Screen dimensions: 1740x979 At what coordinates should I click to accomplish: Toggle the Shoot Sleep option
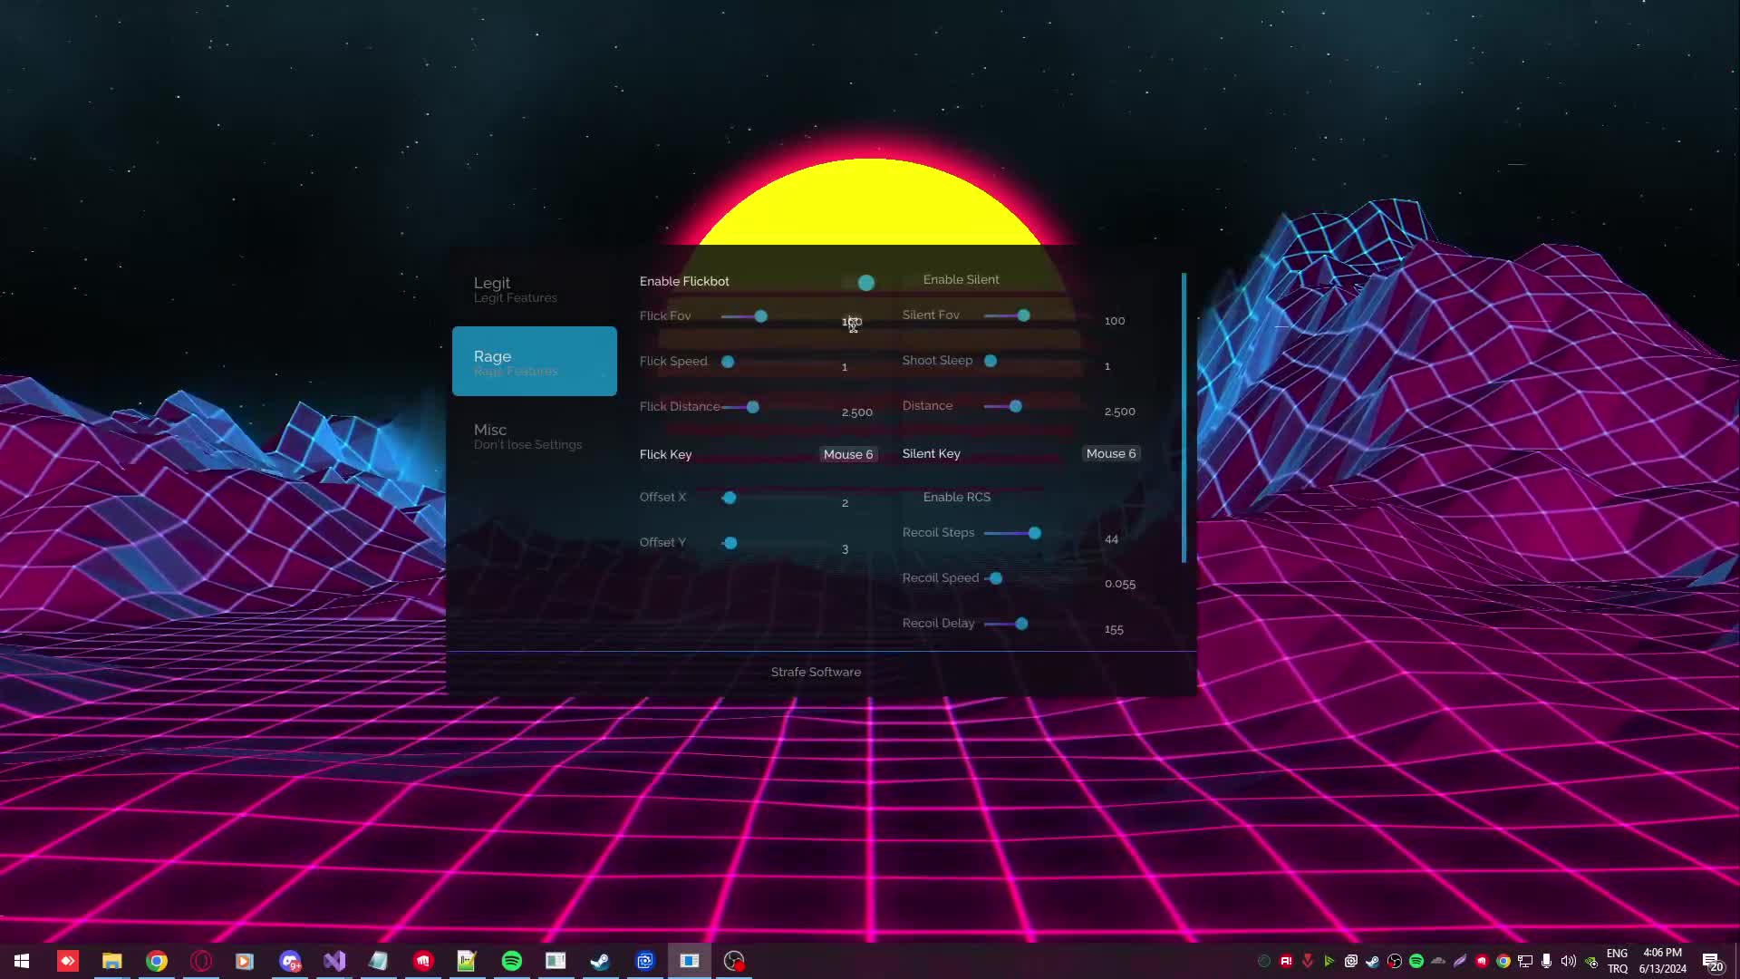pos(991,361)
